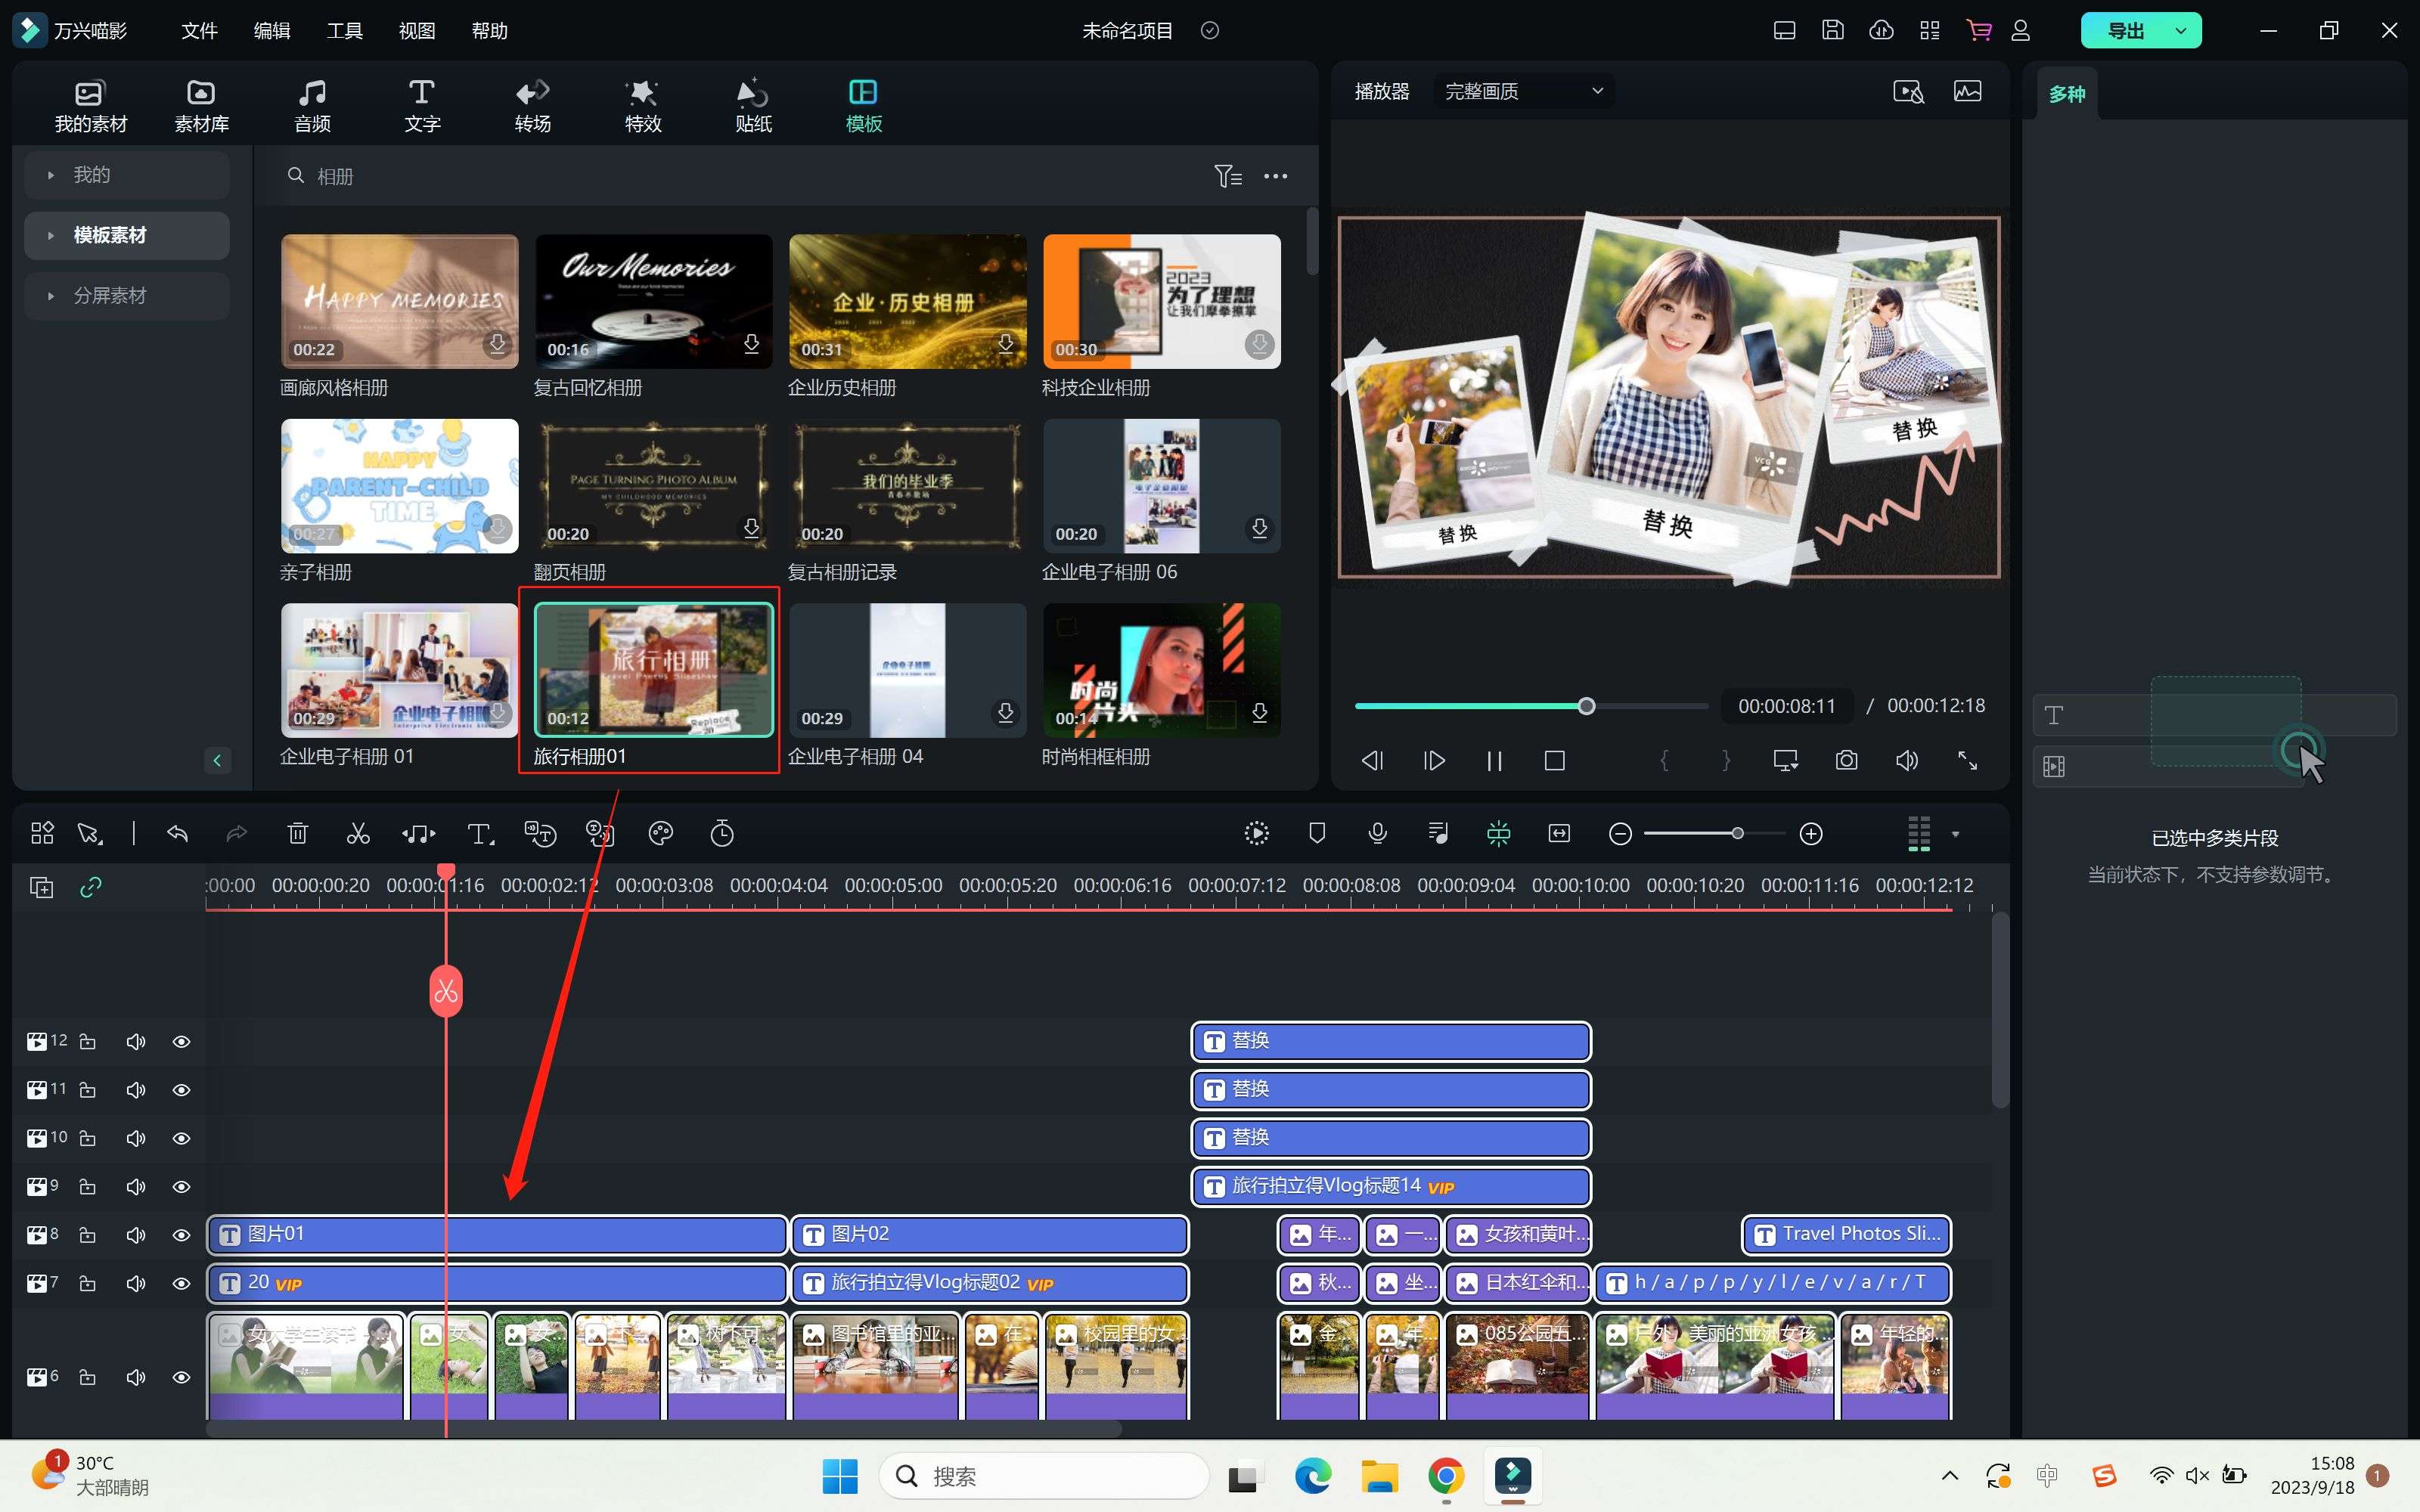Lock track 7 using its lock icon

tap(88, 1283)
